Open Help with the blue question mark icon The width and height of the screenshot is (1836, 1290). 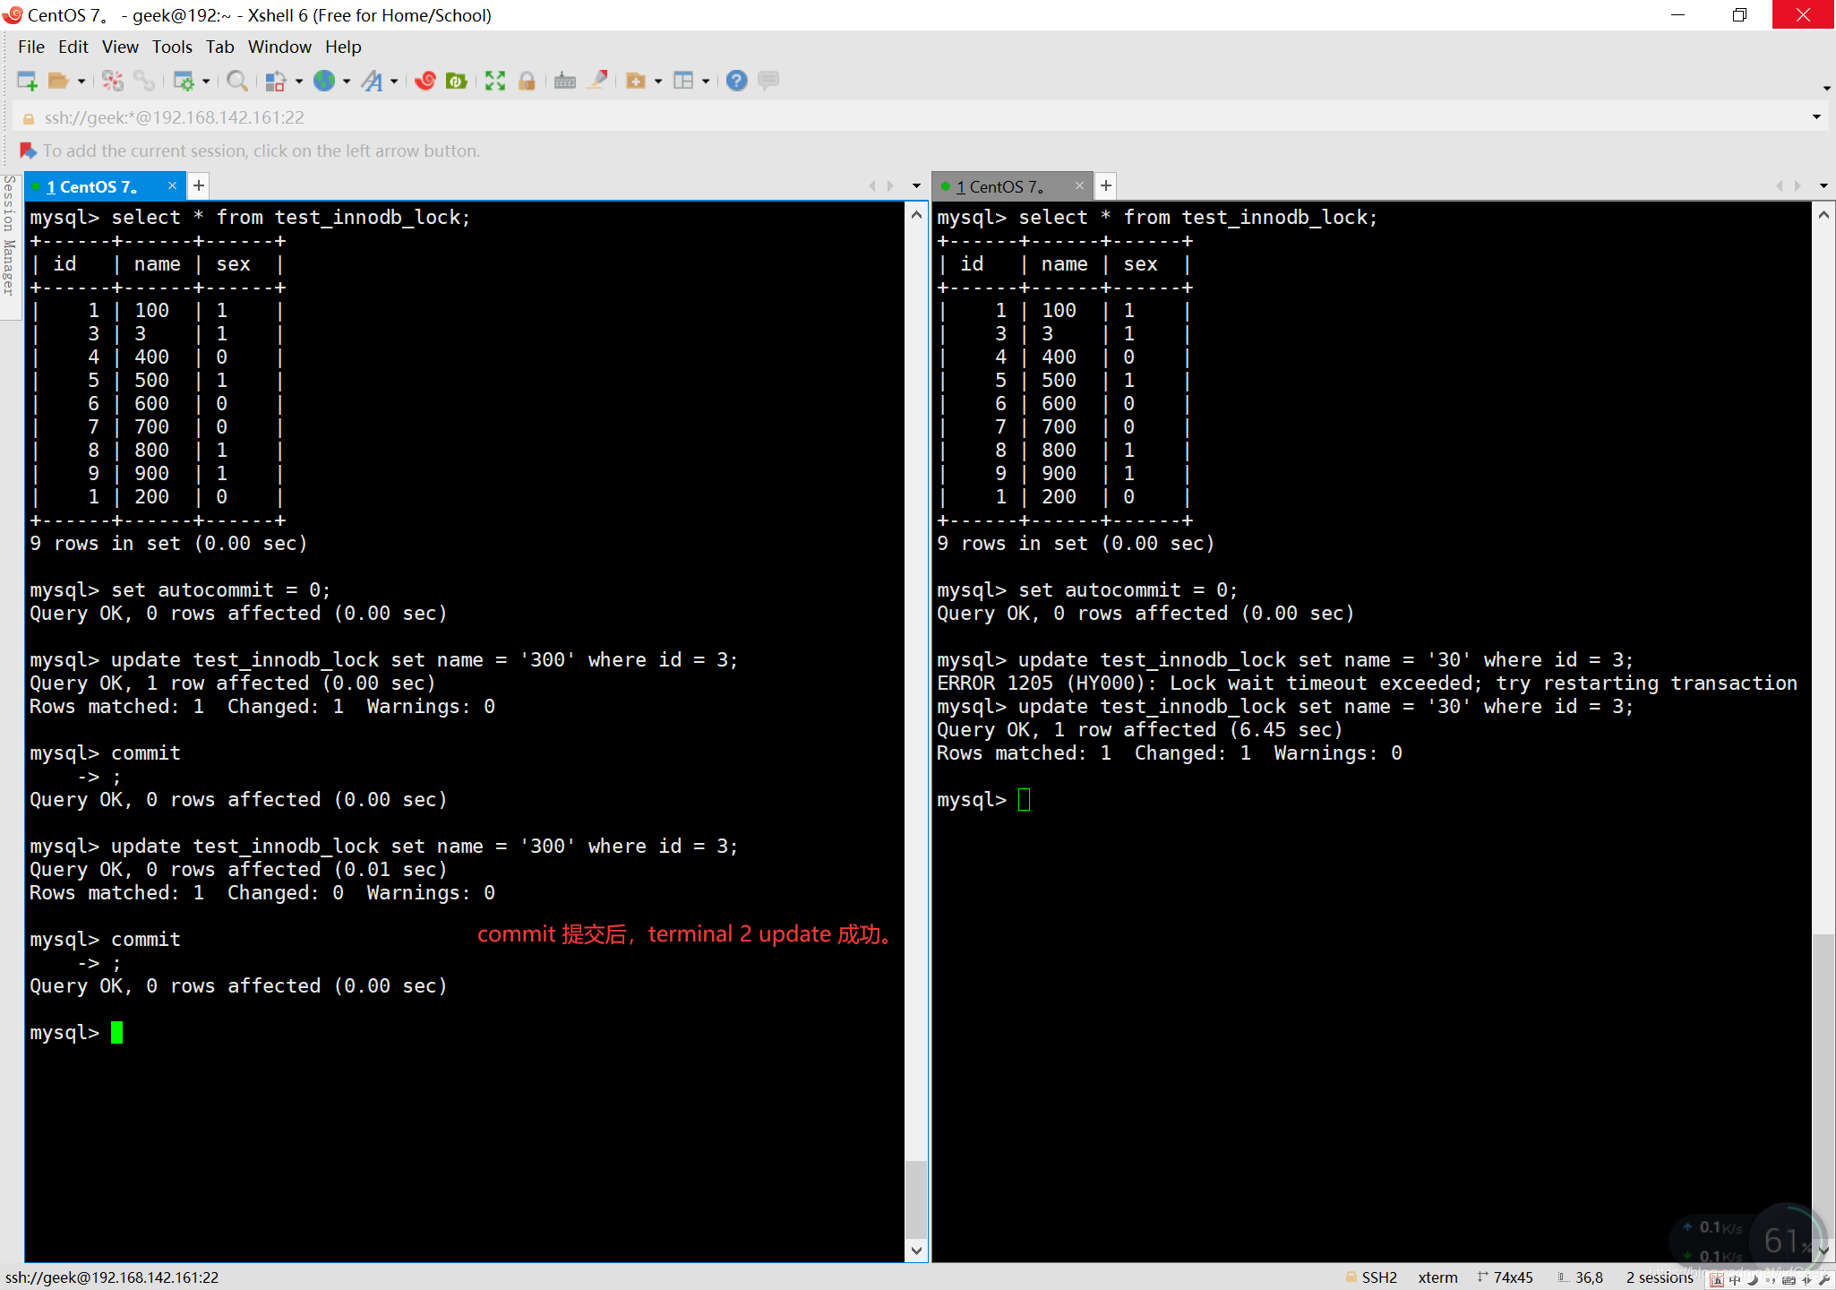tap(736, 81)
